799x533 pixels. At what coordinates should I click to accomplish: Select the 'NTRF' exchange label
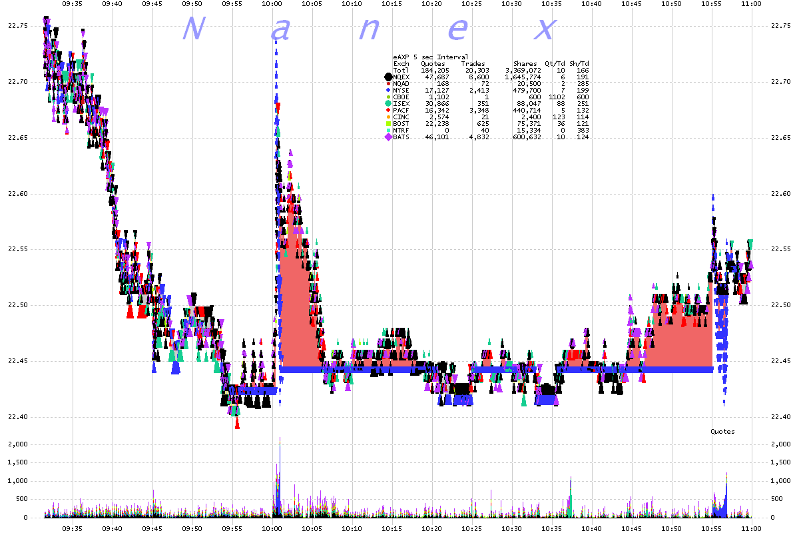[401, 130]
